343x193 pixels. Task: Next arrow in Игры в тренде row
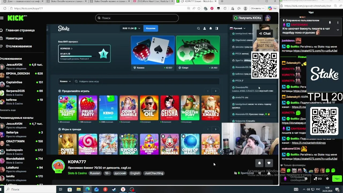tap(215, 129)
